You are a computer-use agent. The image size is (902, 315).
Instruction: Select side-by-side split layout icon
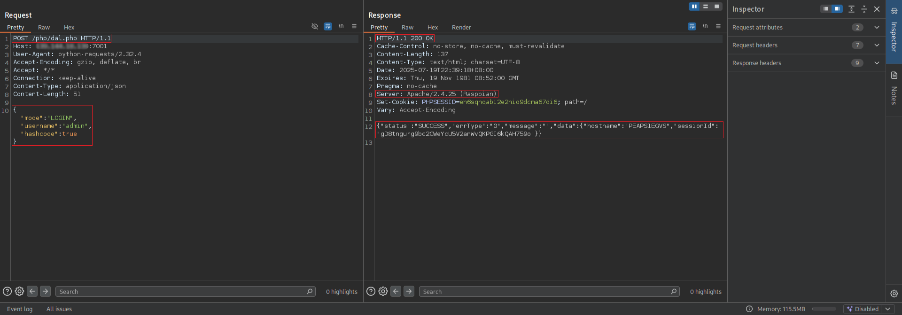(694, 7)
